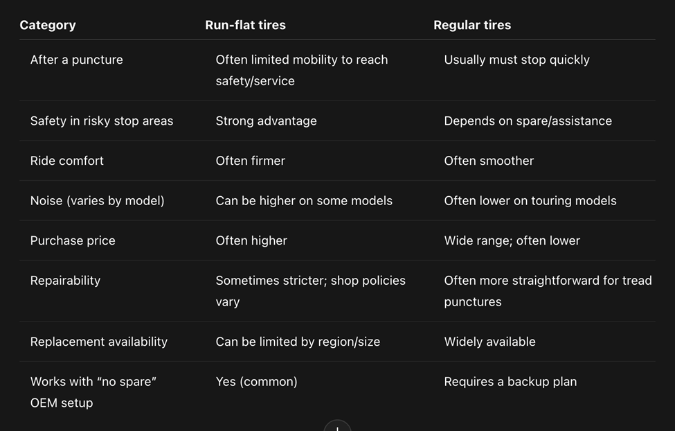This screenshot has width=675, height=431.
Task: Click the "Repairability" row label
Action: (65, 281)
